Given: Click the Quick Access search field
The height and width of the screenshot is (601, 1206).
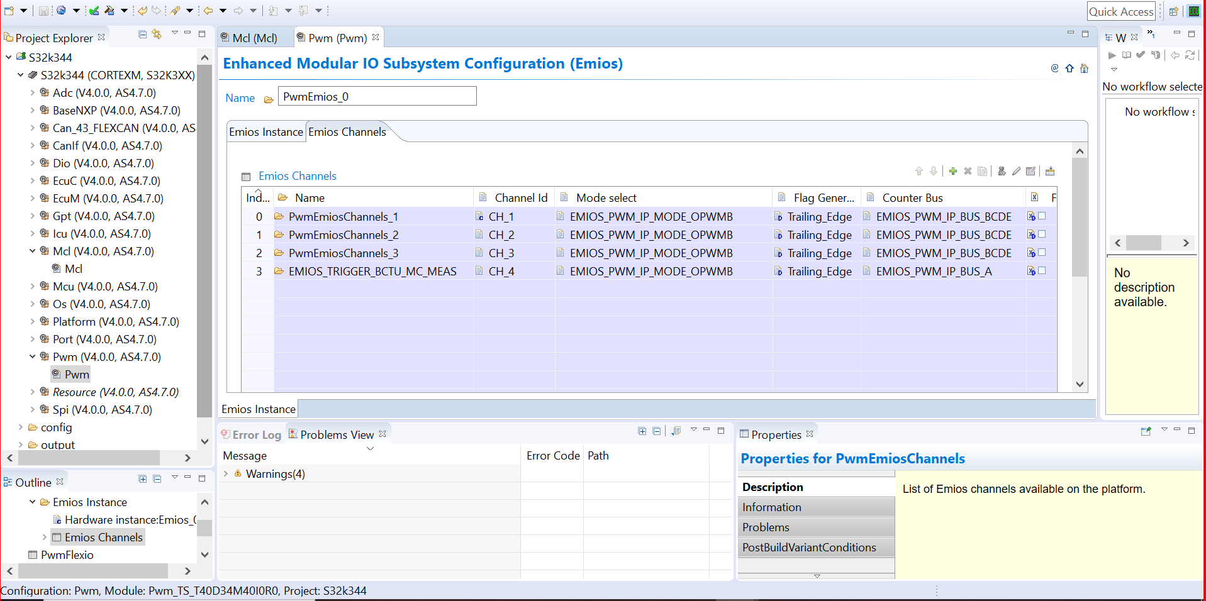Looking at the screenshot, I should pos(1121,11).
